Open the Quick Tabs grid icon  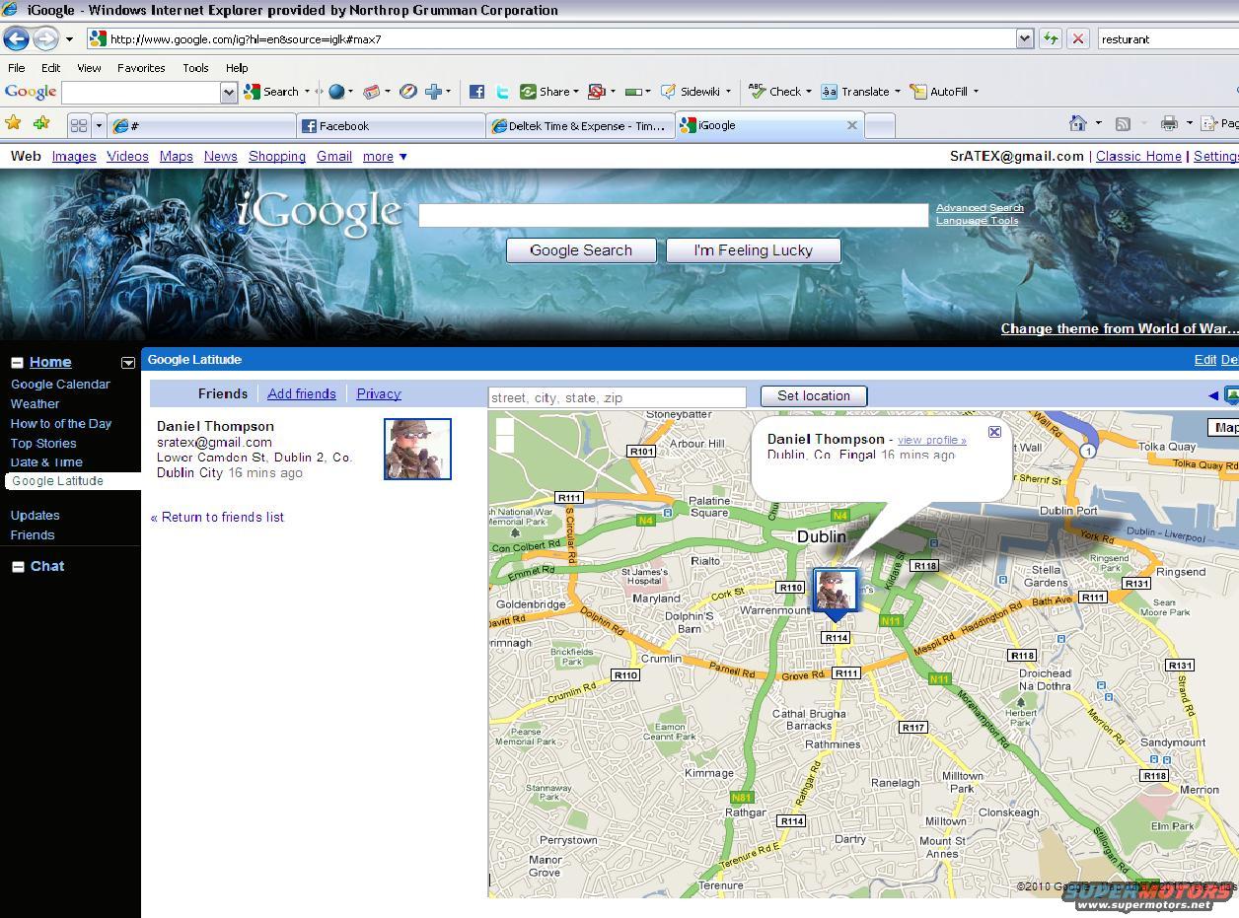point(79,125)
